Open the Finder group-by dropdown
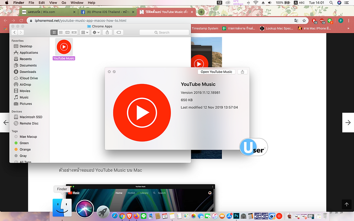The image size is (354, 221). [85, 32]
